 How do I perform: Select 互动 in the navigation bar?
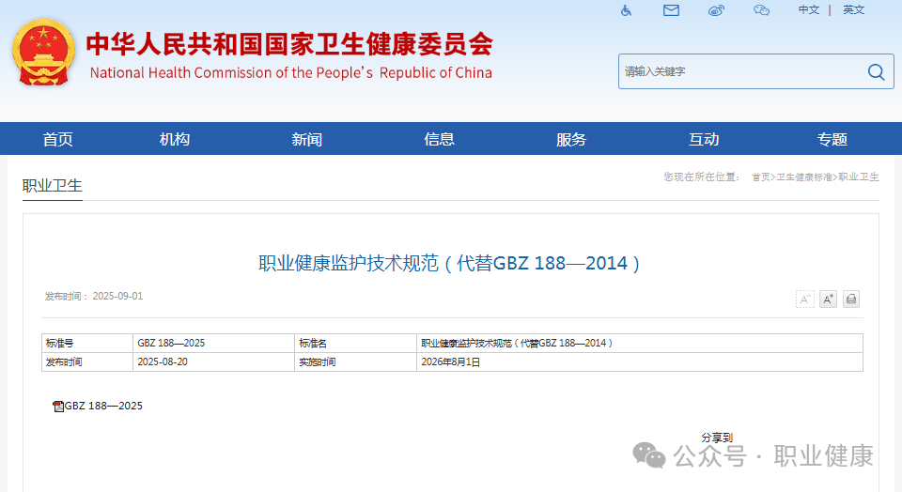pos(704,139)
